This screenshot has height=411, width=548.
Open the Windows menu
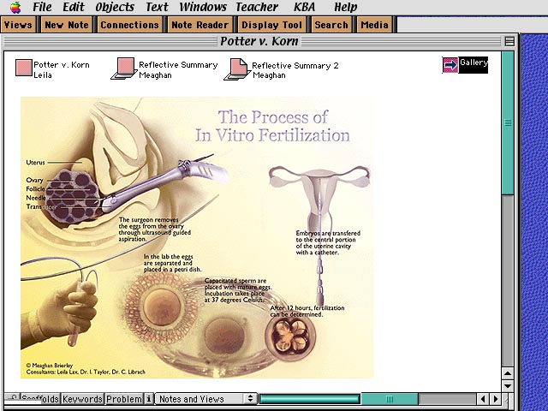pyautogui.click(x=203, y=7)
